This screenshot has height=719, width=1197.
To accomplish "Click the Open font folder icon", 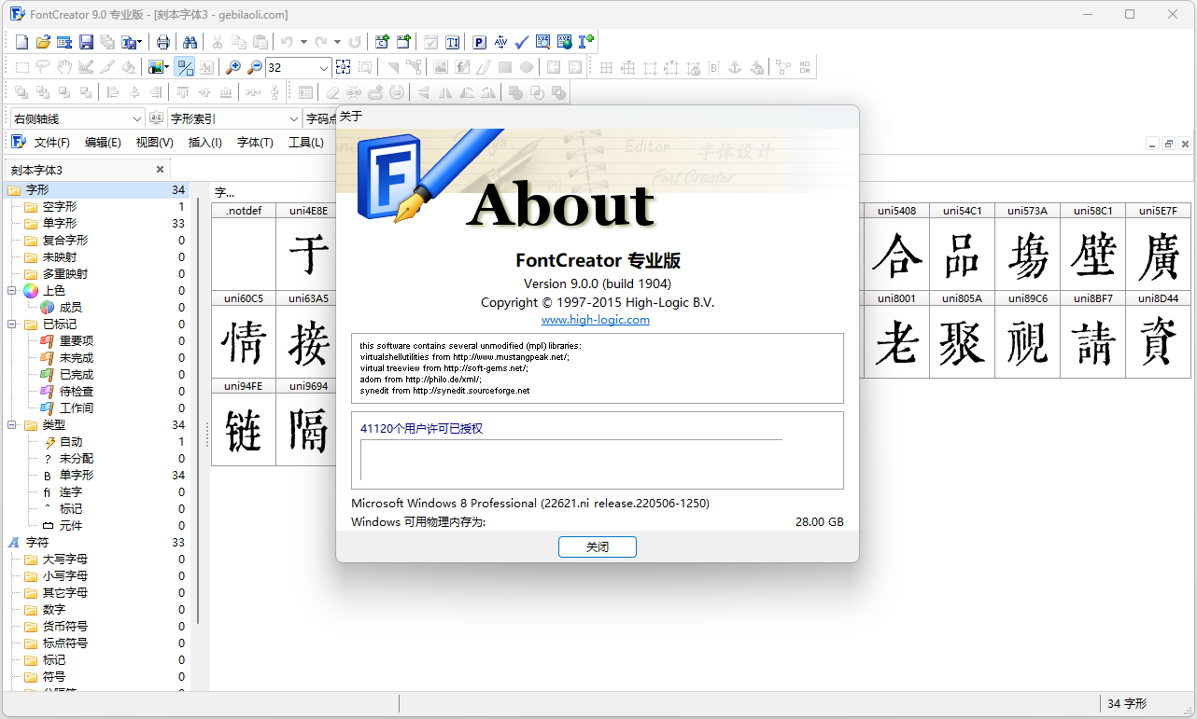I will click(43, 42).
